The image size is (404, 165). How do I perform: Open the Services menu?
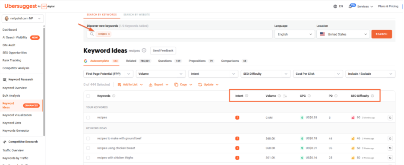pyautogui.click(x=365, y=6)
